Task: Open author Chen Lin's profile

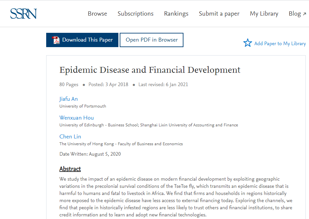Action: click(70, 137)
